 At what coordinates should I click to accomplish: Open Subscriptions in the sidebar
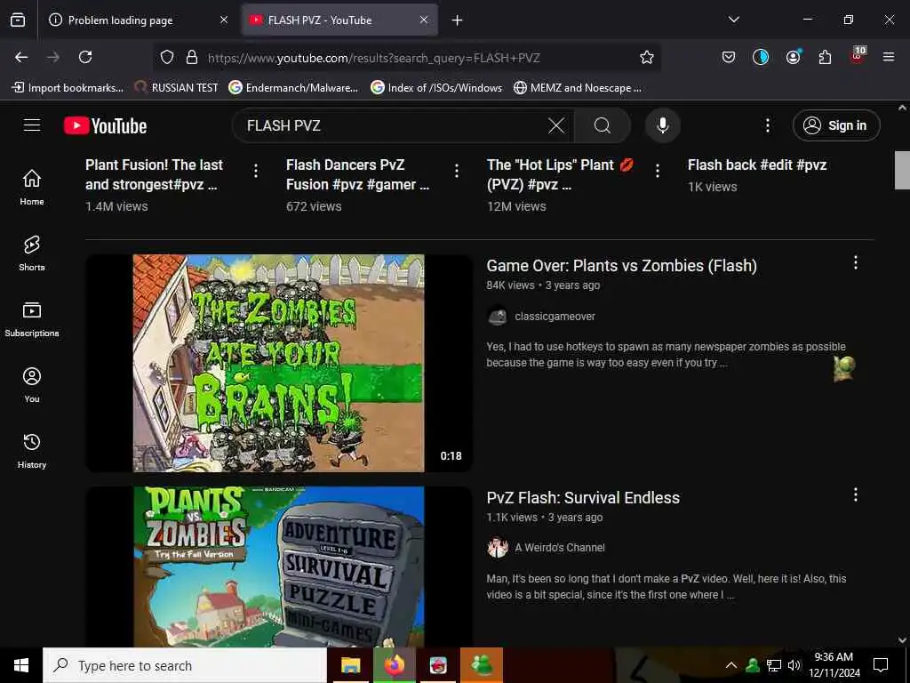coord(32,319)
